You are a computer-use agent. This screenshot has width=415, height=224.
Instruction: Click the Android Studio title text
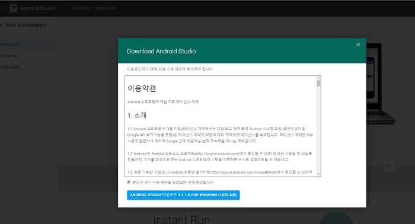[38, 8]
